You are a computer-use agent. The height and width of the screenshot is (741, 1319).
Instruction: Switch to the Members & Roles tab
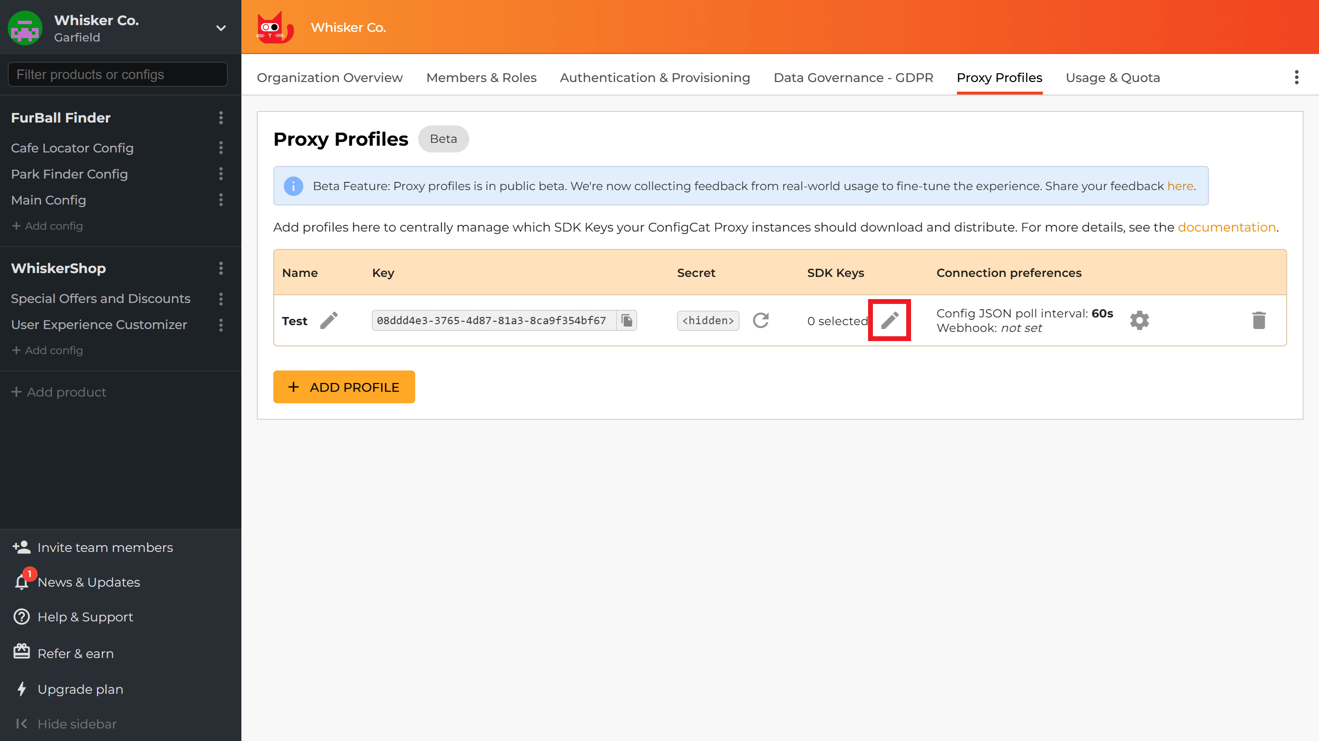pyautogui.click(x=481, y=78)
